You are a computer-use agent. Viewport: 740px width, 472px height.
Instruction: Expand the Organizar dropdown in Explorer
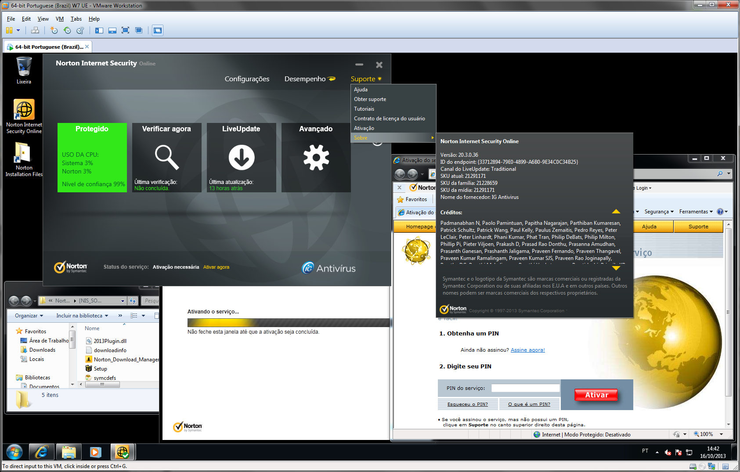(29, 316)
